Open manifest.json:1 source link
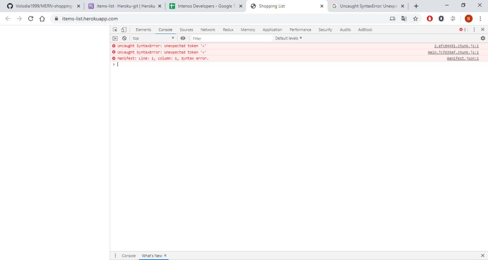 (x=463, y=58)
